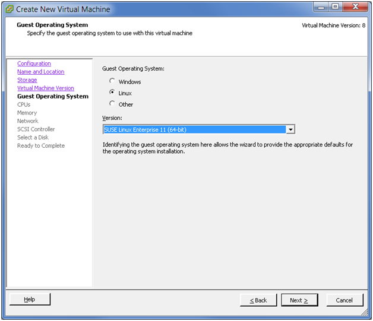Select the Windows radio button
373x321 pixels.
pyautogui.click(x=112, y=81)
